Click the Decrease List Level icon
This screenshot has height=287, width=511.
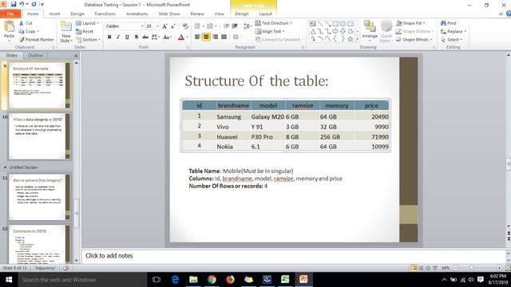(226, 26)
